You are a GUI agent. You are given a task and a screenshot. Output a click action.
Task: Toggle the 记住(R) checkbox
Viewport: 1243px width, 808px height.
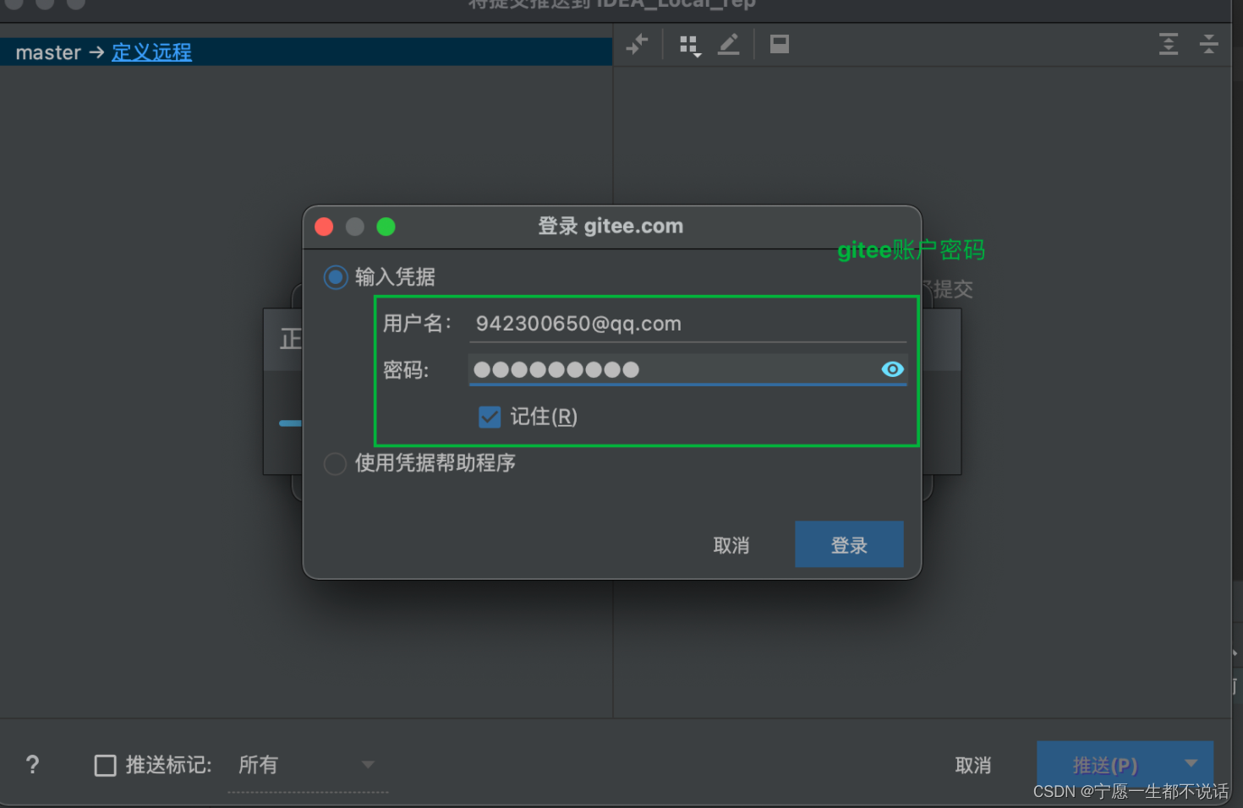[490, 417]
